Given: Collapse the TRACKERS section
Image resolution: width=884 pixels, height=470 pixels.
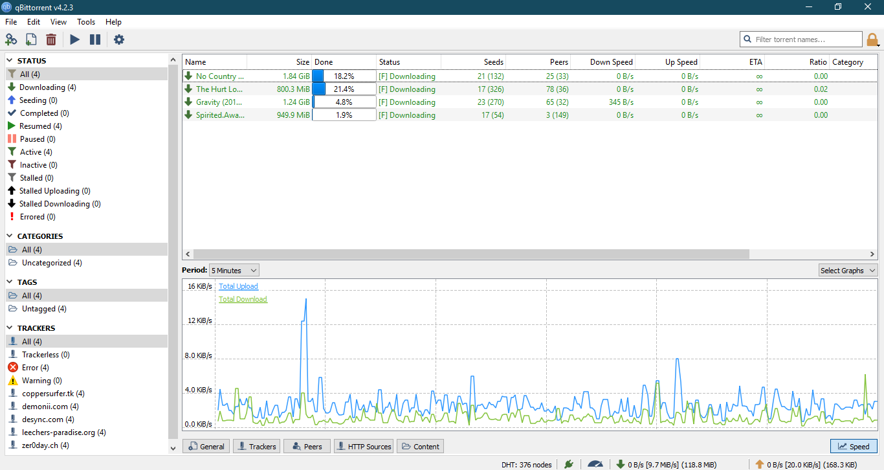Looking at the screenshot, I should [x=10, y=328].
